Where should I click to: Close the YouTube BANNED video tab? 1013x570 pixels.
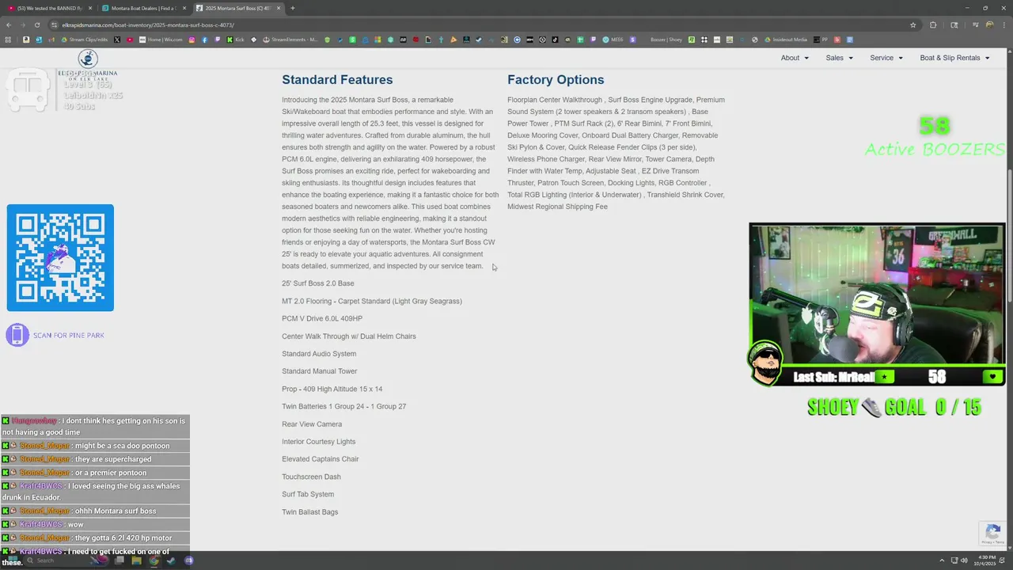coord(90,8)
